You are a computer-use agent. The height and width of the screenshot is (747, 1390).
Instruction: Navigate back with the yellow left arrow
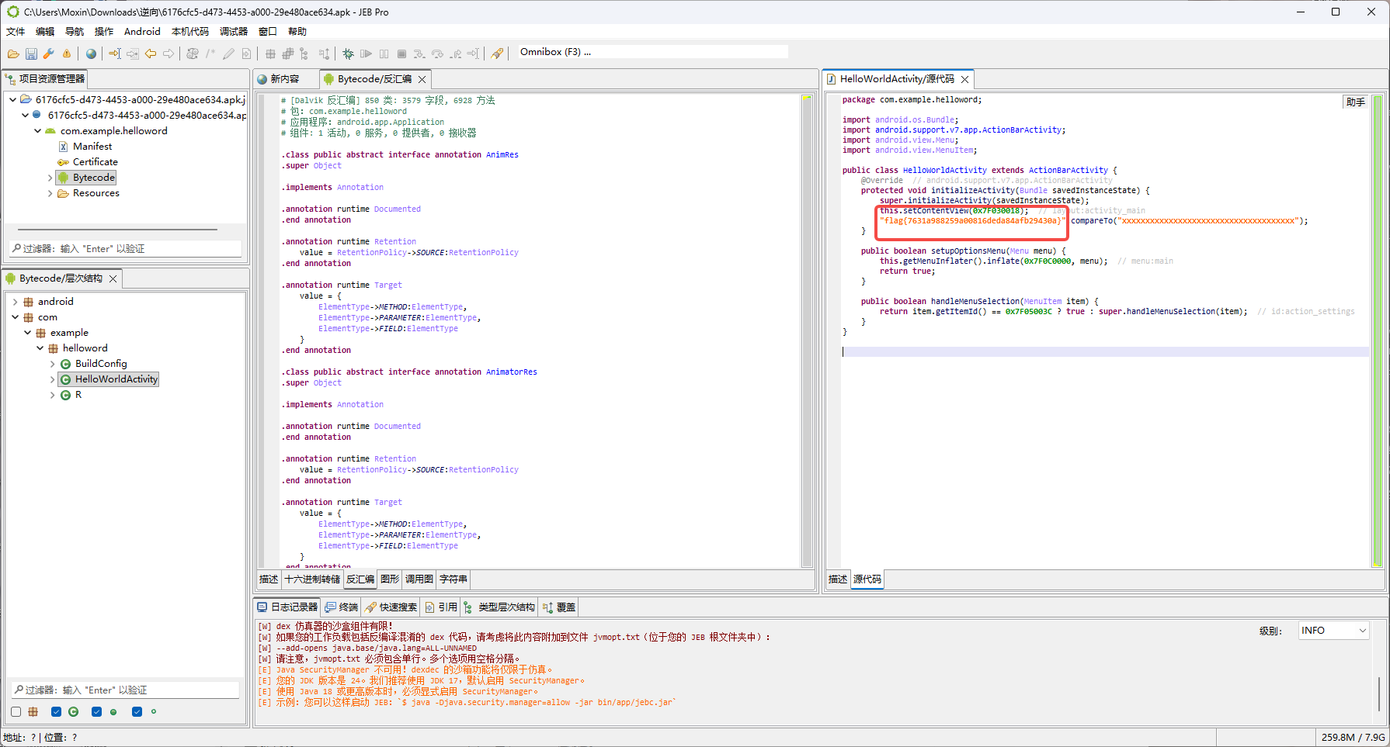point(151,54)
